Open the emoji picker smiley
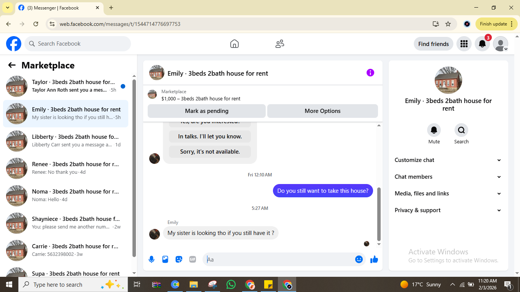The width and height of the screenshot is (520, 292). pyautogui.click(x=359, y=259)
